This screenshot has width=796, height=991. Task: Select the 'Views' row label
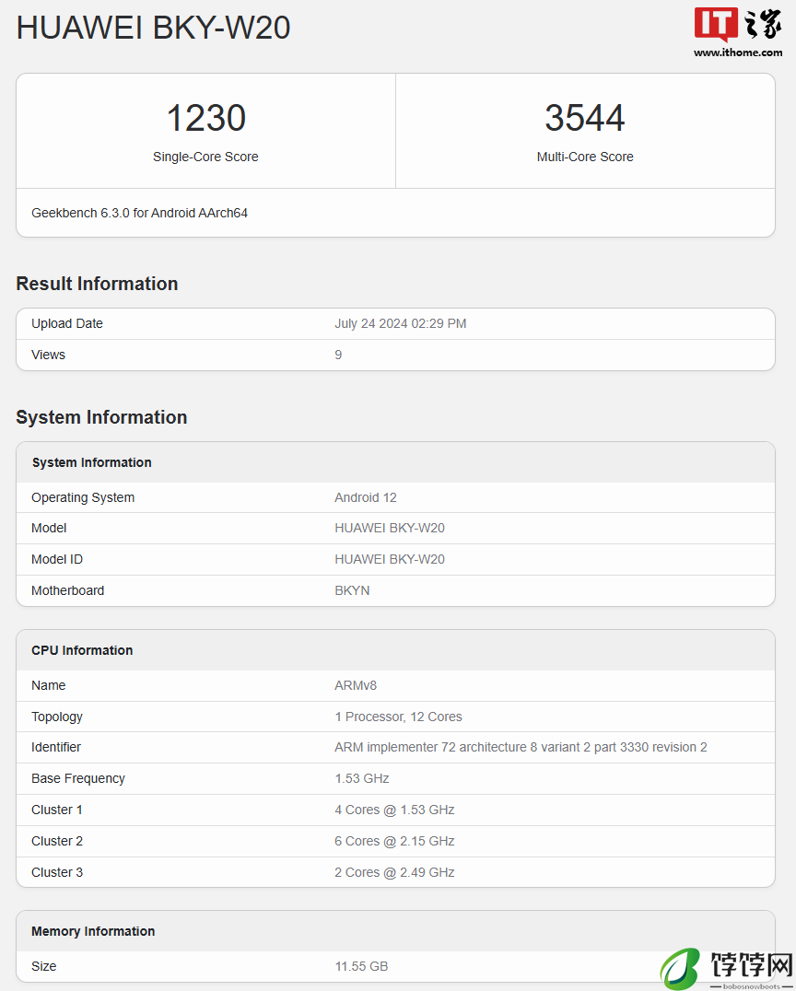click(x=48, y=355)
